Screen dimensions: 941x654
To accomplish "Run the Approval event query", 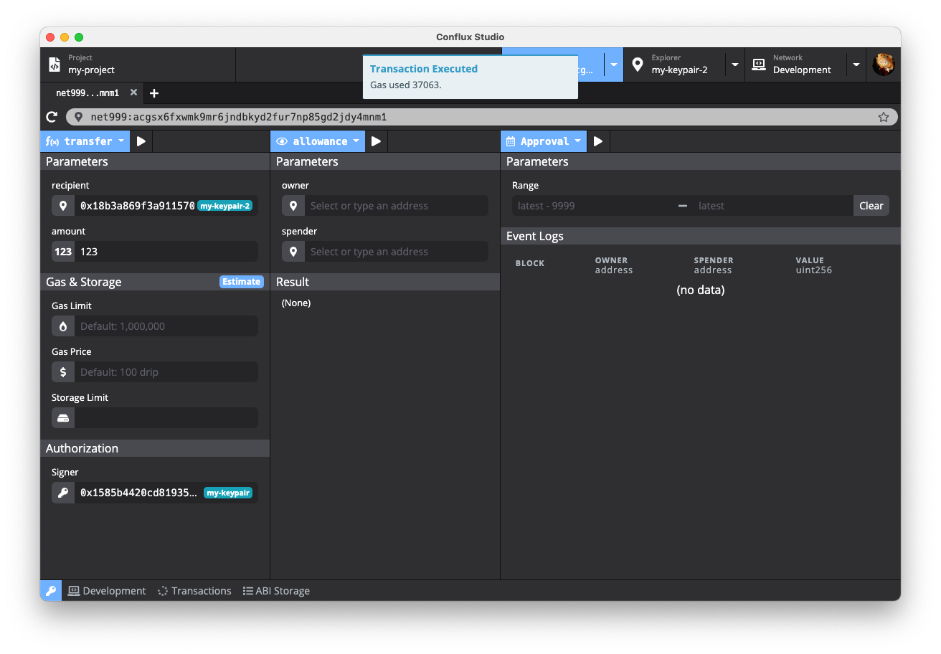I will coord(598,141).
